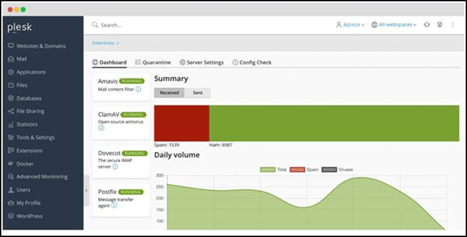Click the Postfix info icon
Image resolution: width=467 pixels, height=237 pixels.
click(x=114, y=205)
